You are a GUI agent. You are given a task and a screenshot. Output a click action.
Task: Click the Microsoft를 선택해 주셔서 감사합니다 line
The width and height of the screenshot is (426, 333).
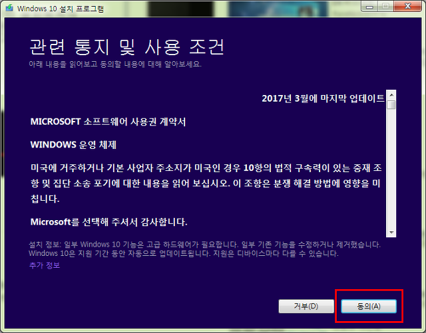(x=109, y=222)
